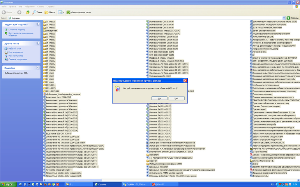Screen dimensions: 300x187
Task: Open the Файл menu
Action: click(4, 7)
